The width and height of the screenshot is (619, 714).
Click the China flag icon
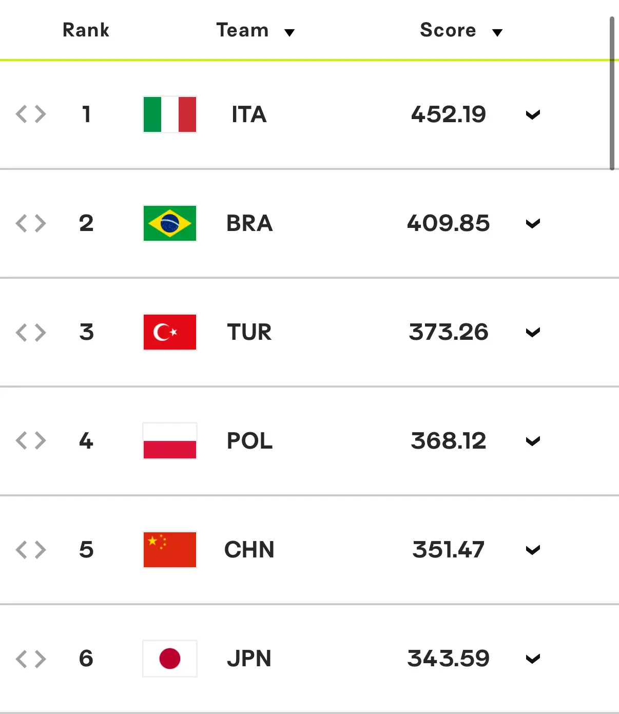[170, 550]
